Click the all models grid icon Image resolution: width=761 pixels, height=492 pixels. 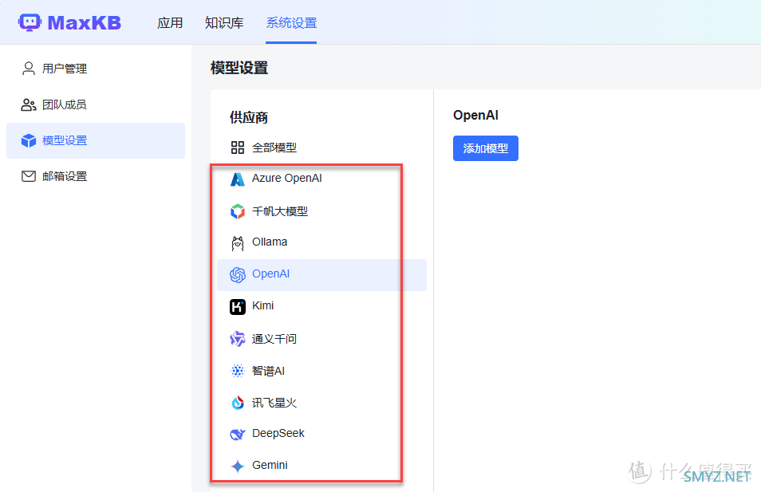tap(238, 148)
